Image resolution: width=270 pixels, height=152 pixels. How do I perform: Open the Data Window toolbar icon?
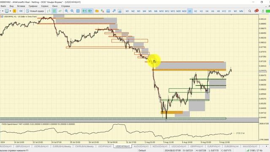point(108,11)
